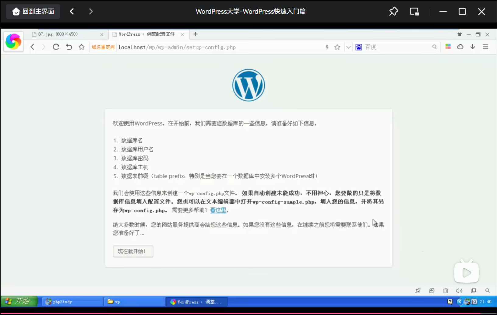Click the bottom bar zoom magnifier icon
497x315 pixels.
tap(488, 291)
